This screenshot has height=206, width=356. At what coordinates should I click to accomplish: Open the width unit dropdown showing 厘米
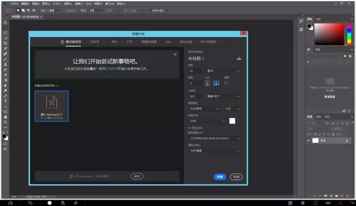(x=223, y=71)
